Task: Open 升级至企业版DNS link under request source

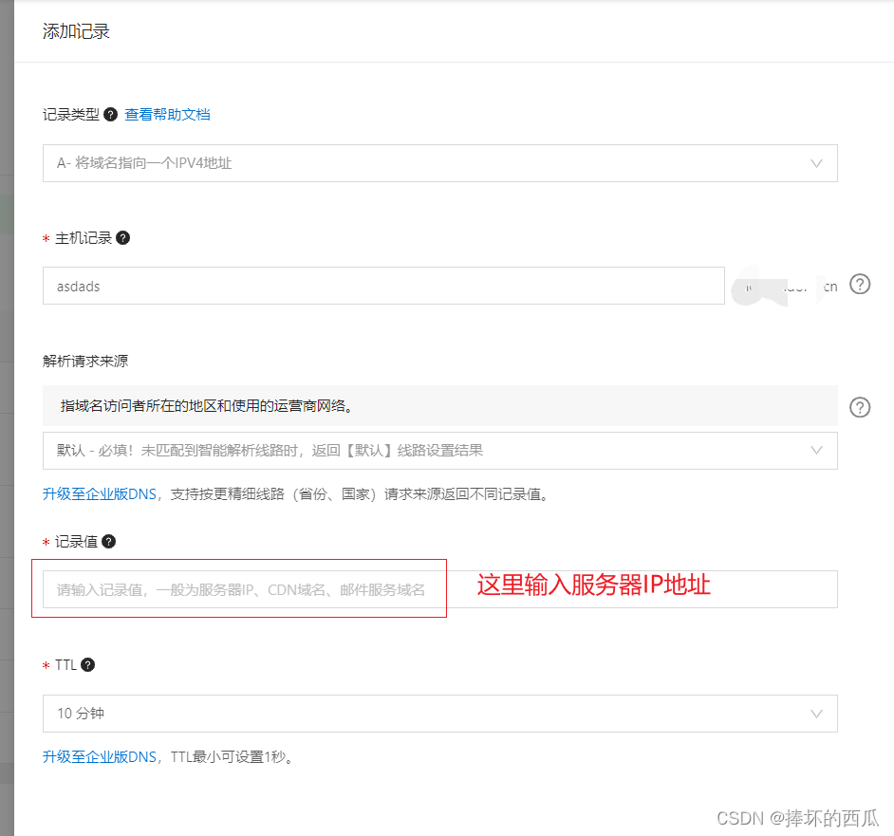Action: pyautogui.click(x=100, y=493)
